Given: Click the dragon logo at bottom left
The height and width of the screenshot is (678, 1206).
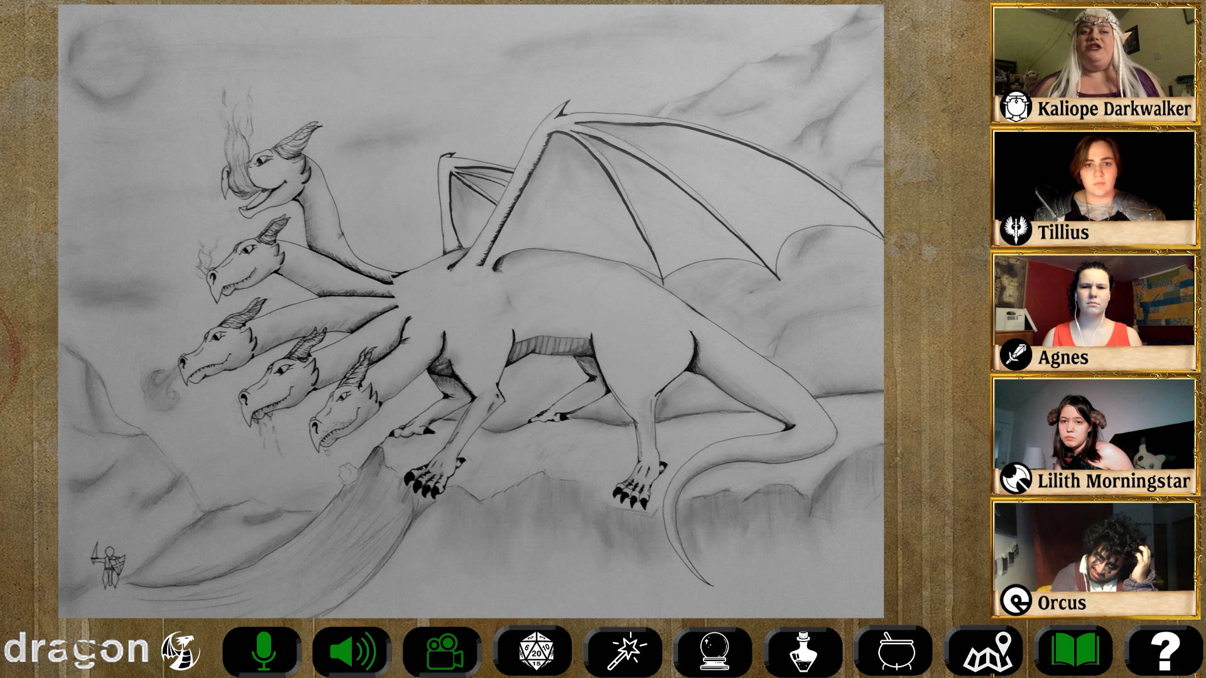Looking at the screenshot, I should [x=100, y=650].
